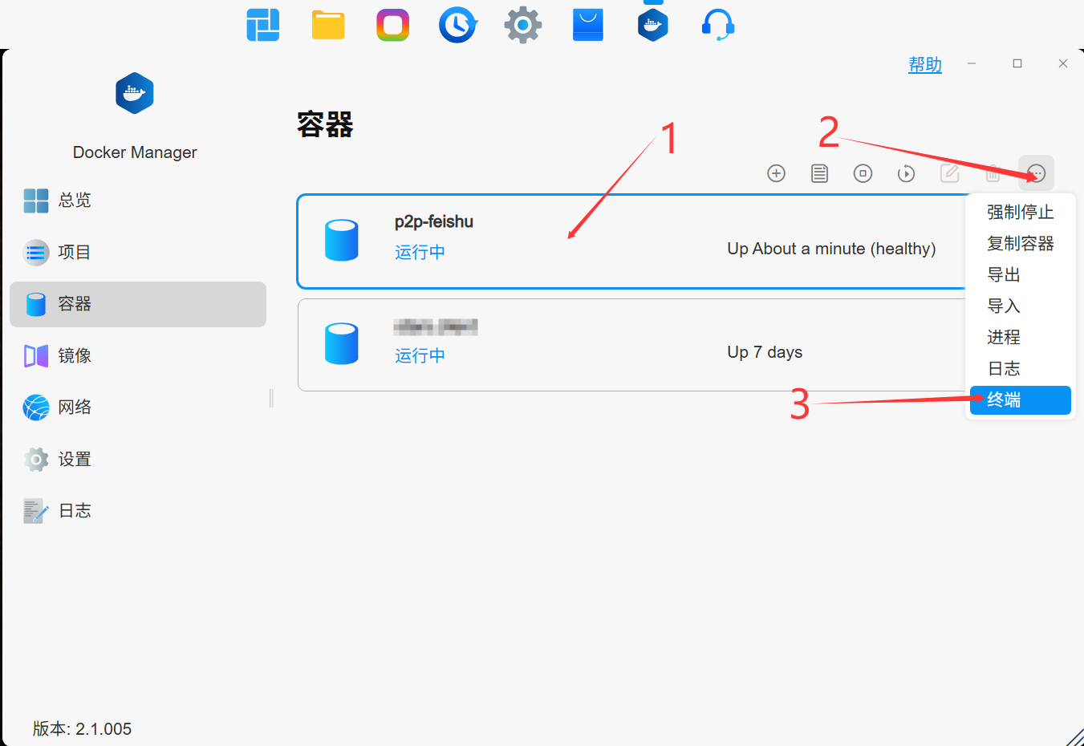Click the Up 7 days status text
The image size is (1084, 746).
point(765,352)
